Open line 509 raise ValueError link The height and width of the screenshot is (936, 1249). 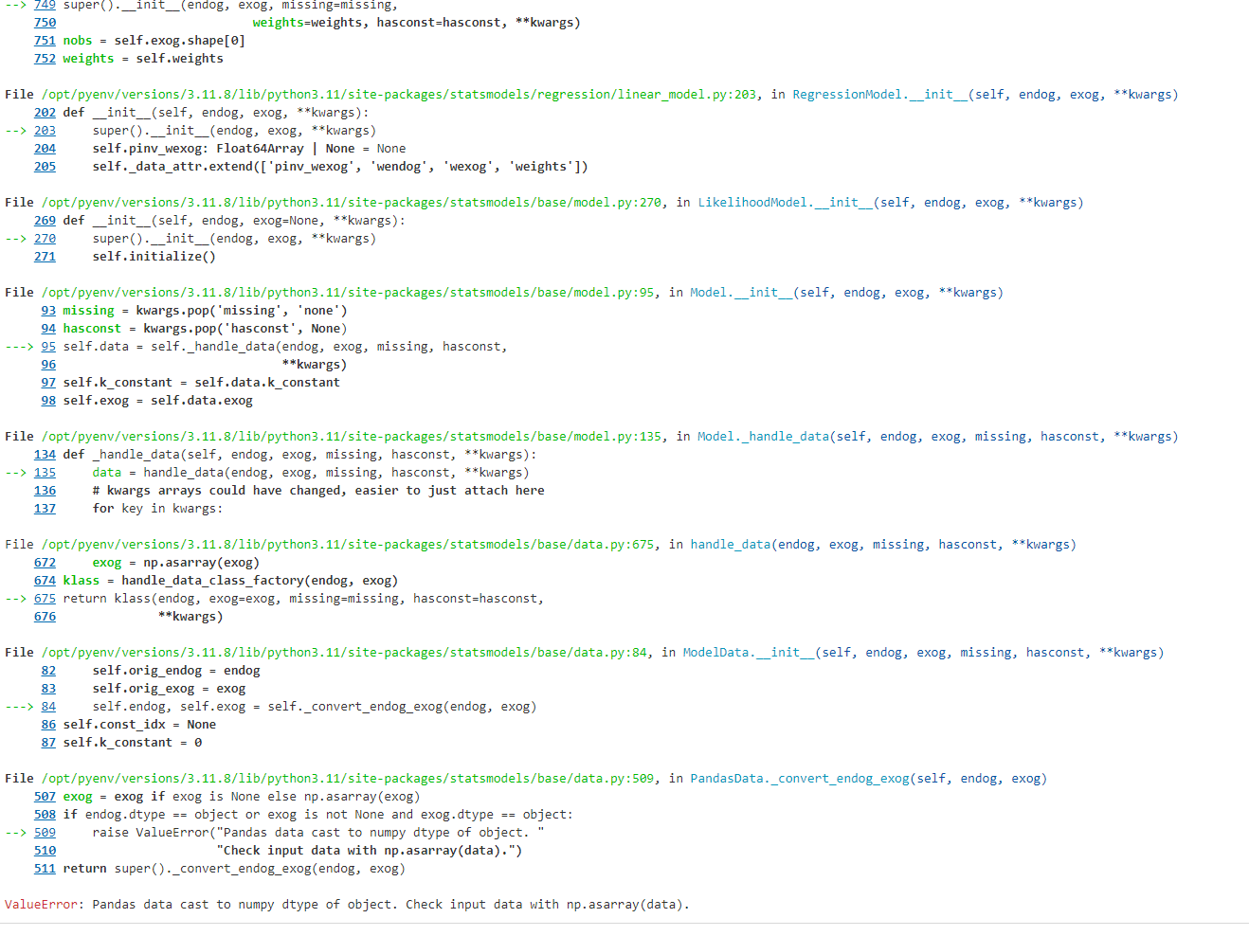click(45, 833)
